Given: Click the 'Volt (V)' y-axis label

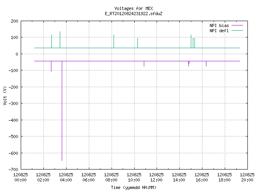Looking at the screenshot, I should [x=5, y=95].
